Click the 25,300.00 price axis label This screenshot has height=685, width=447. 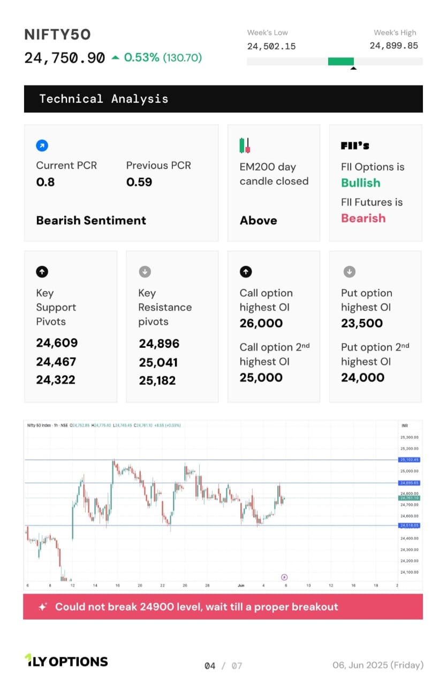pos(410,437)
